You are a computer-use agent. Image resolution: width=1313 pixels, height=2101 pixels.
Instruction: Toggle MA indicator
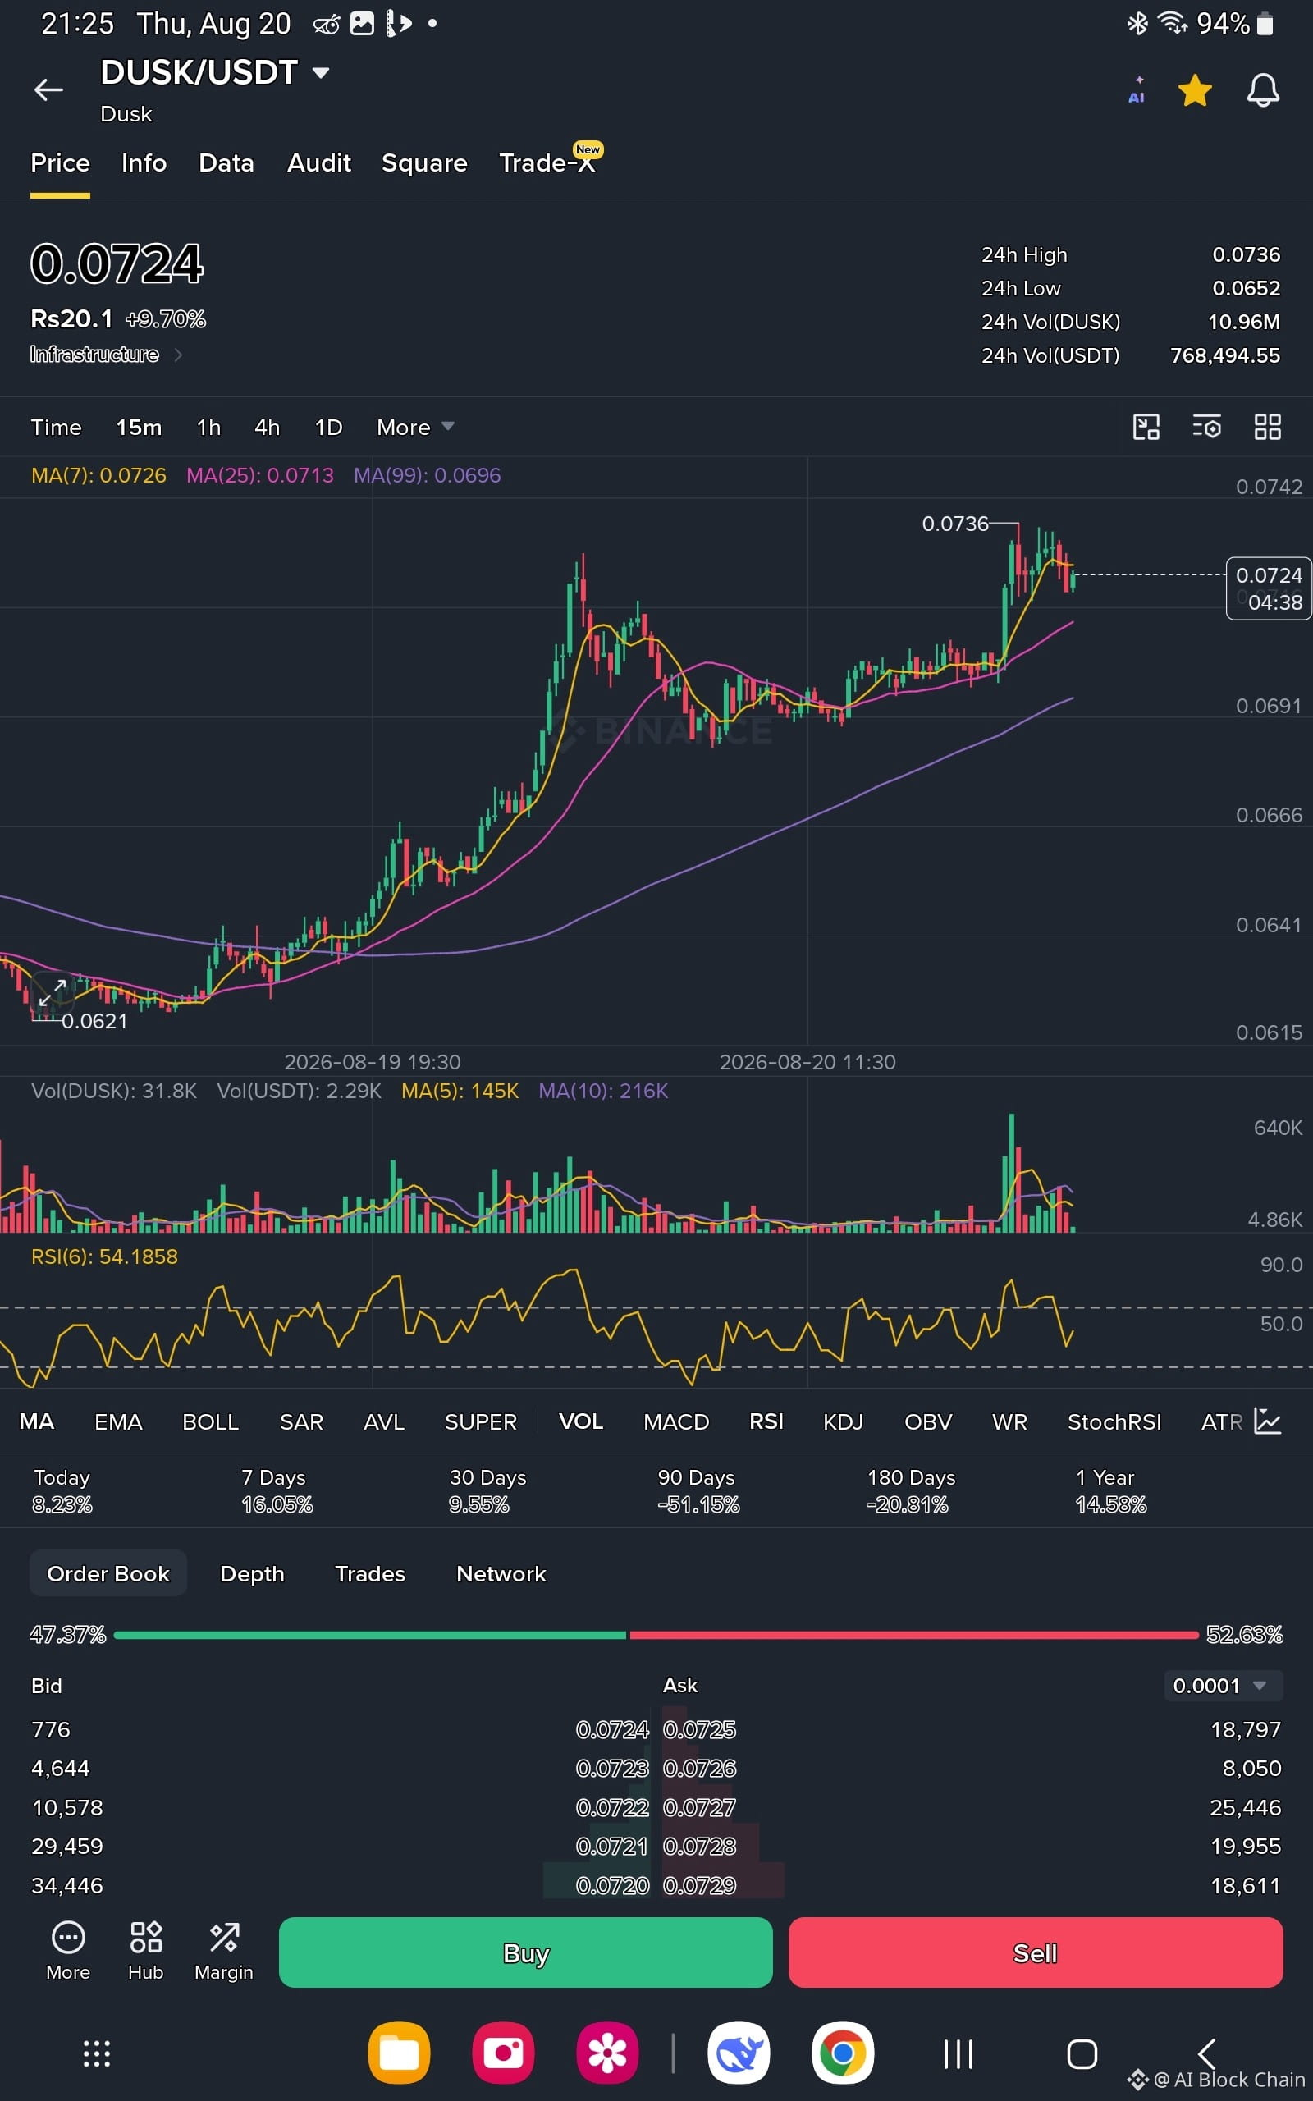(36, 1421)
